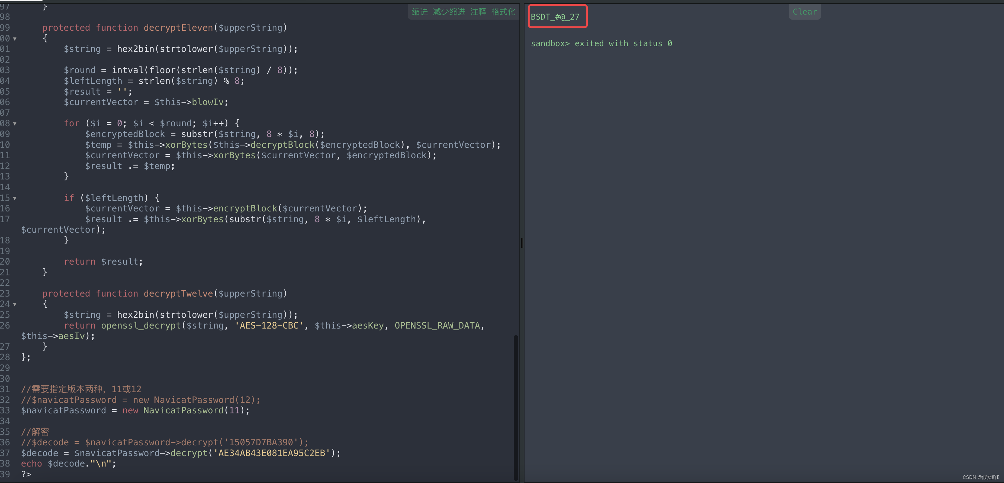Click the NavicatPassword(11) constructor call
Image resolution: width=1004 pixels, height=483 pixels.
pos(194,411)
